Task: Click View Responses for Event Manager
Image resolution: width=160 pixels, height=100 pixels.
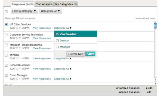Action: 42,79
